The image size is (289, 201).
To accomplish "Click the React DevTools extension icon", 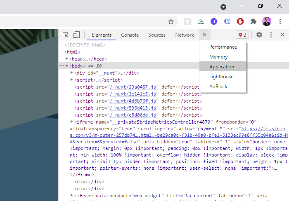I will click(x=187, y=21).
